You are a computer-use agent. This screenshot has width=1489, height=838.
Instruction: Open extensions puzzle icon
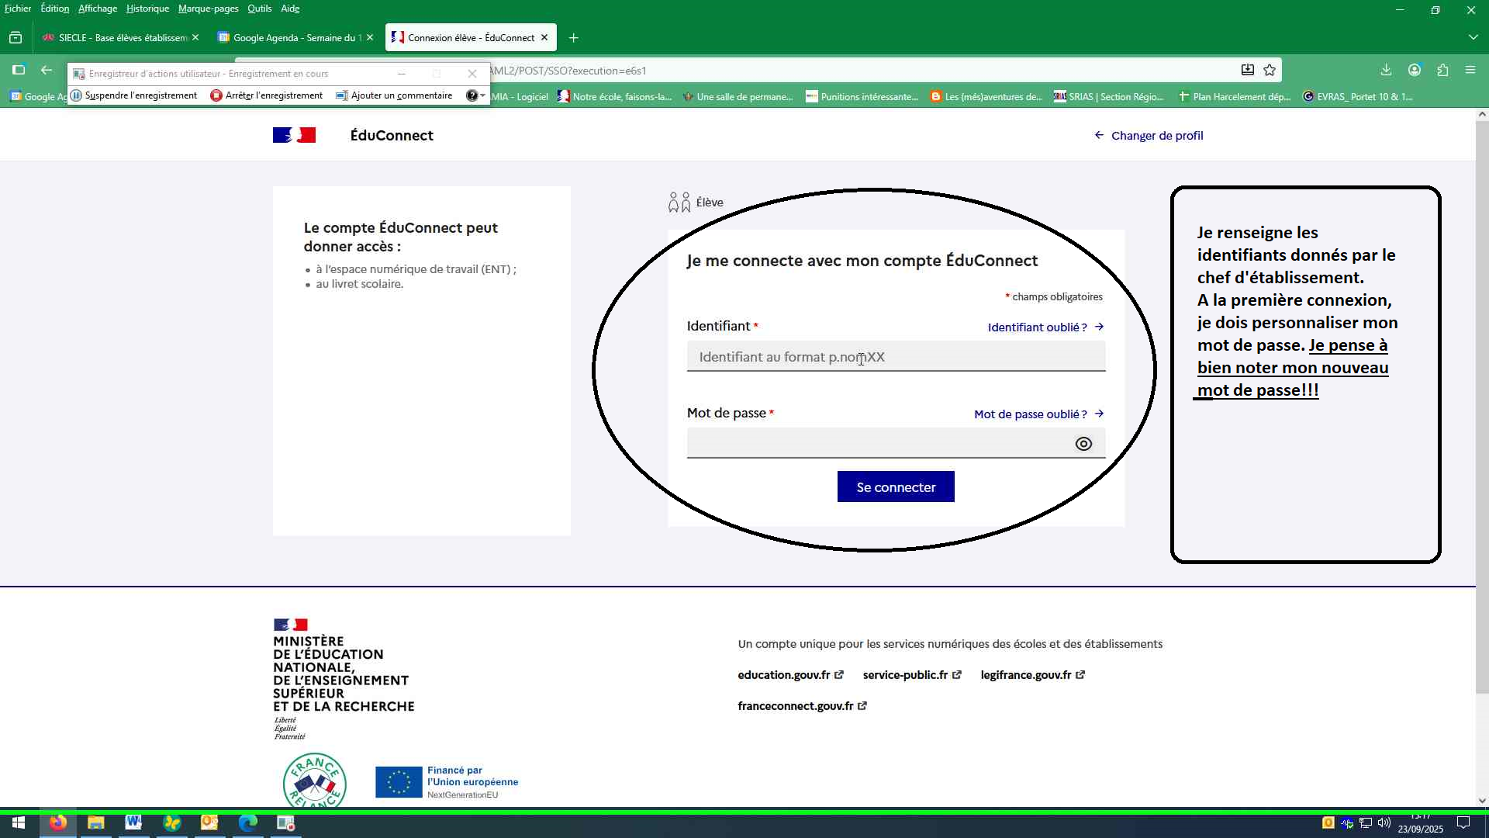[x=1442, y=71]
